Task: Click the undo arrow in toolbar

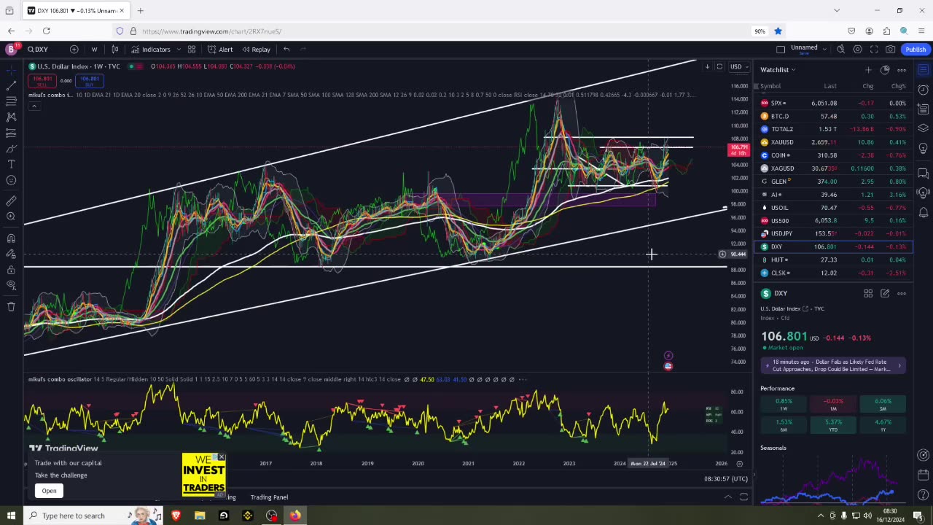Action: click(x=286, y=50)
